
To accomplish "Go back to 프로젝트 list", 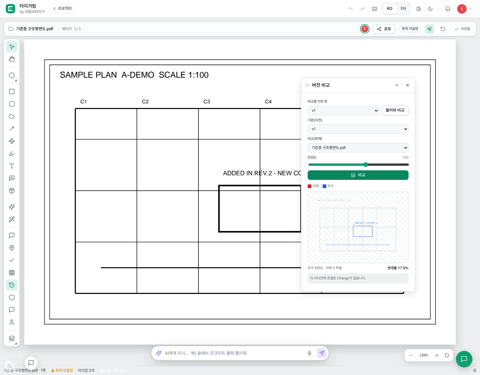I will point(63,9).
